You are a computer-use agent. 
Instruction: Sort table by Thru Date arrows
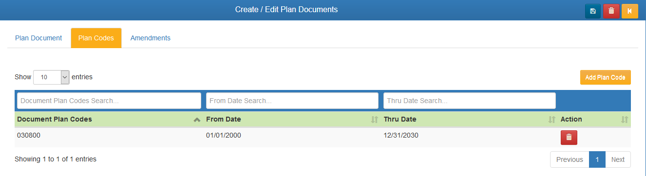point(552,120)
